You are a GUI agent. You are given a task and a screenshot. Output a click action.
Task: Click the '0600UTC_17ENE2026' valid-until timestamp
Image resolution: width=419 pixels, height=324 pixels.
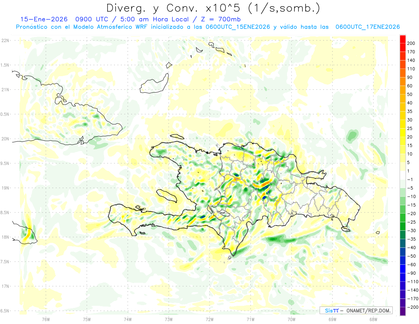point(367,27)
